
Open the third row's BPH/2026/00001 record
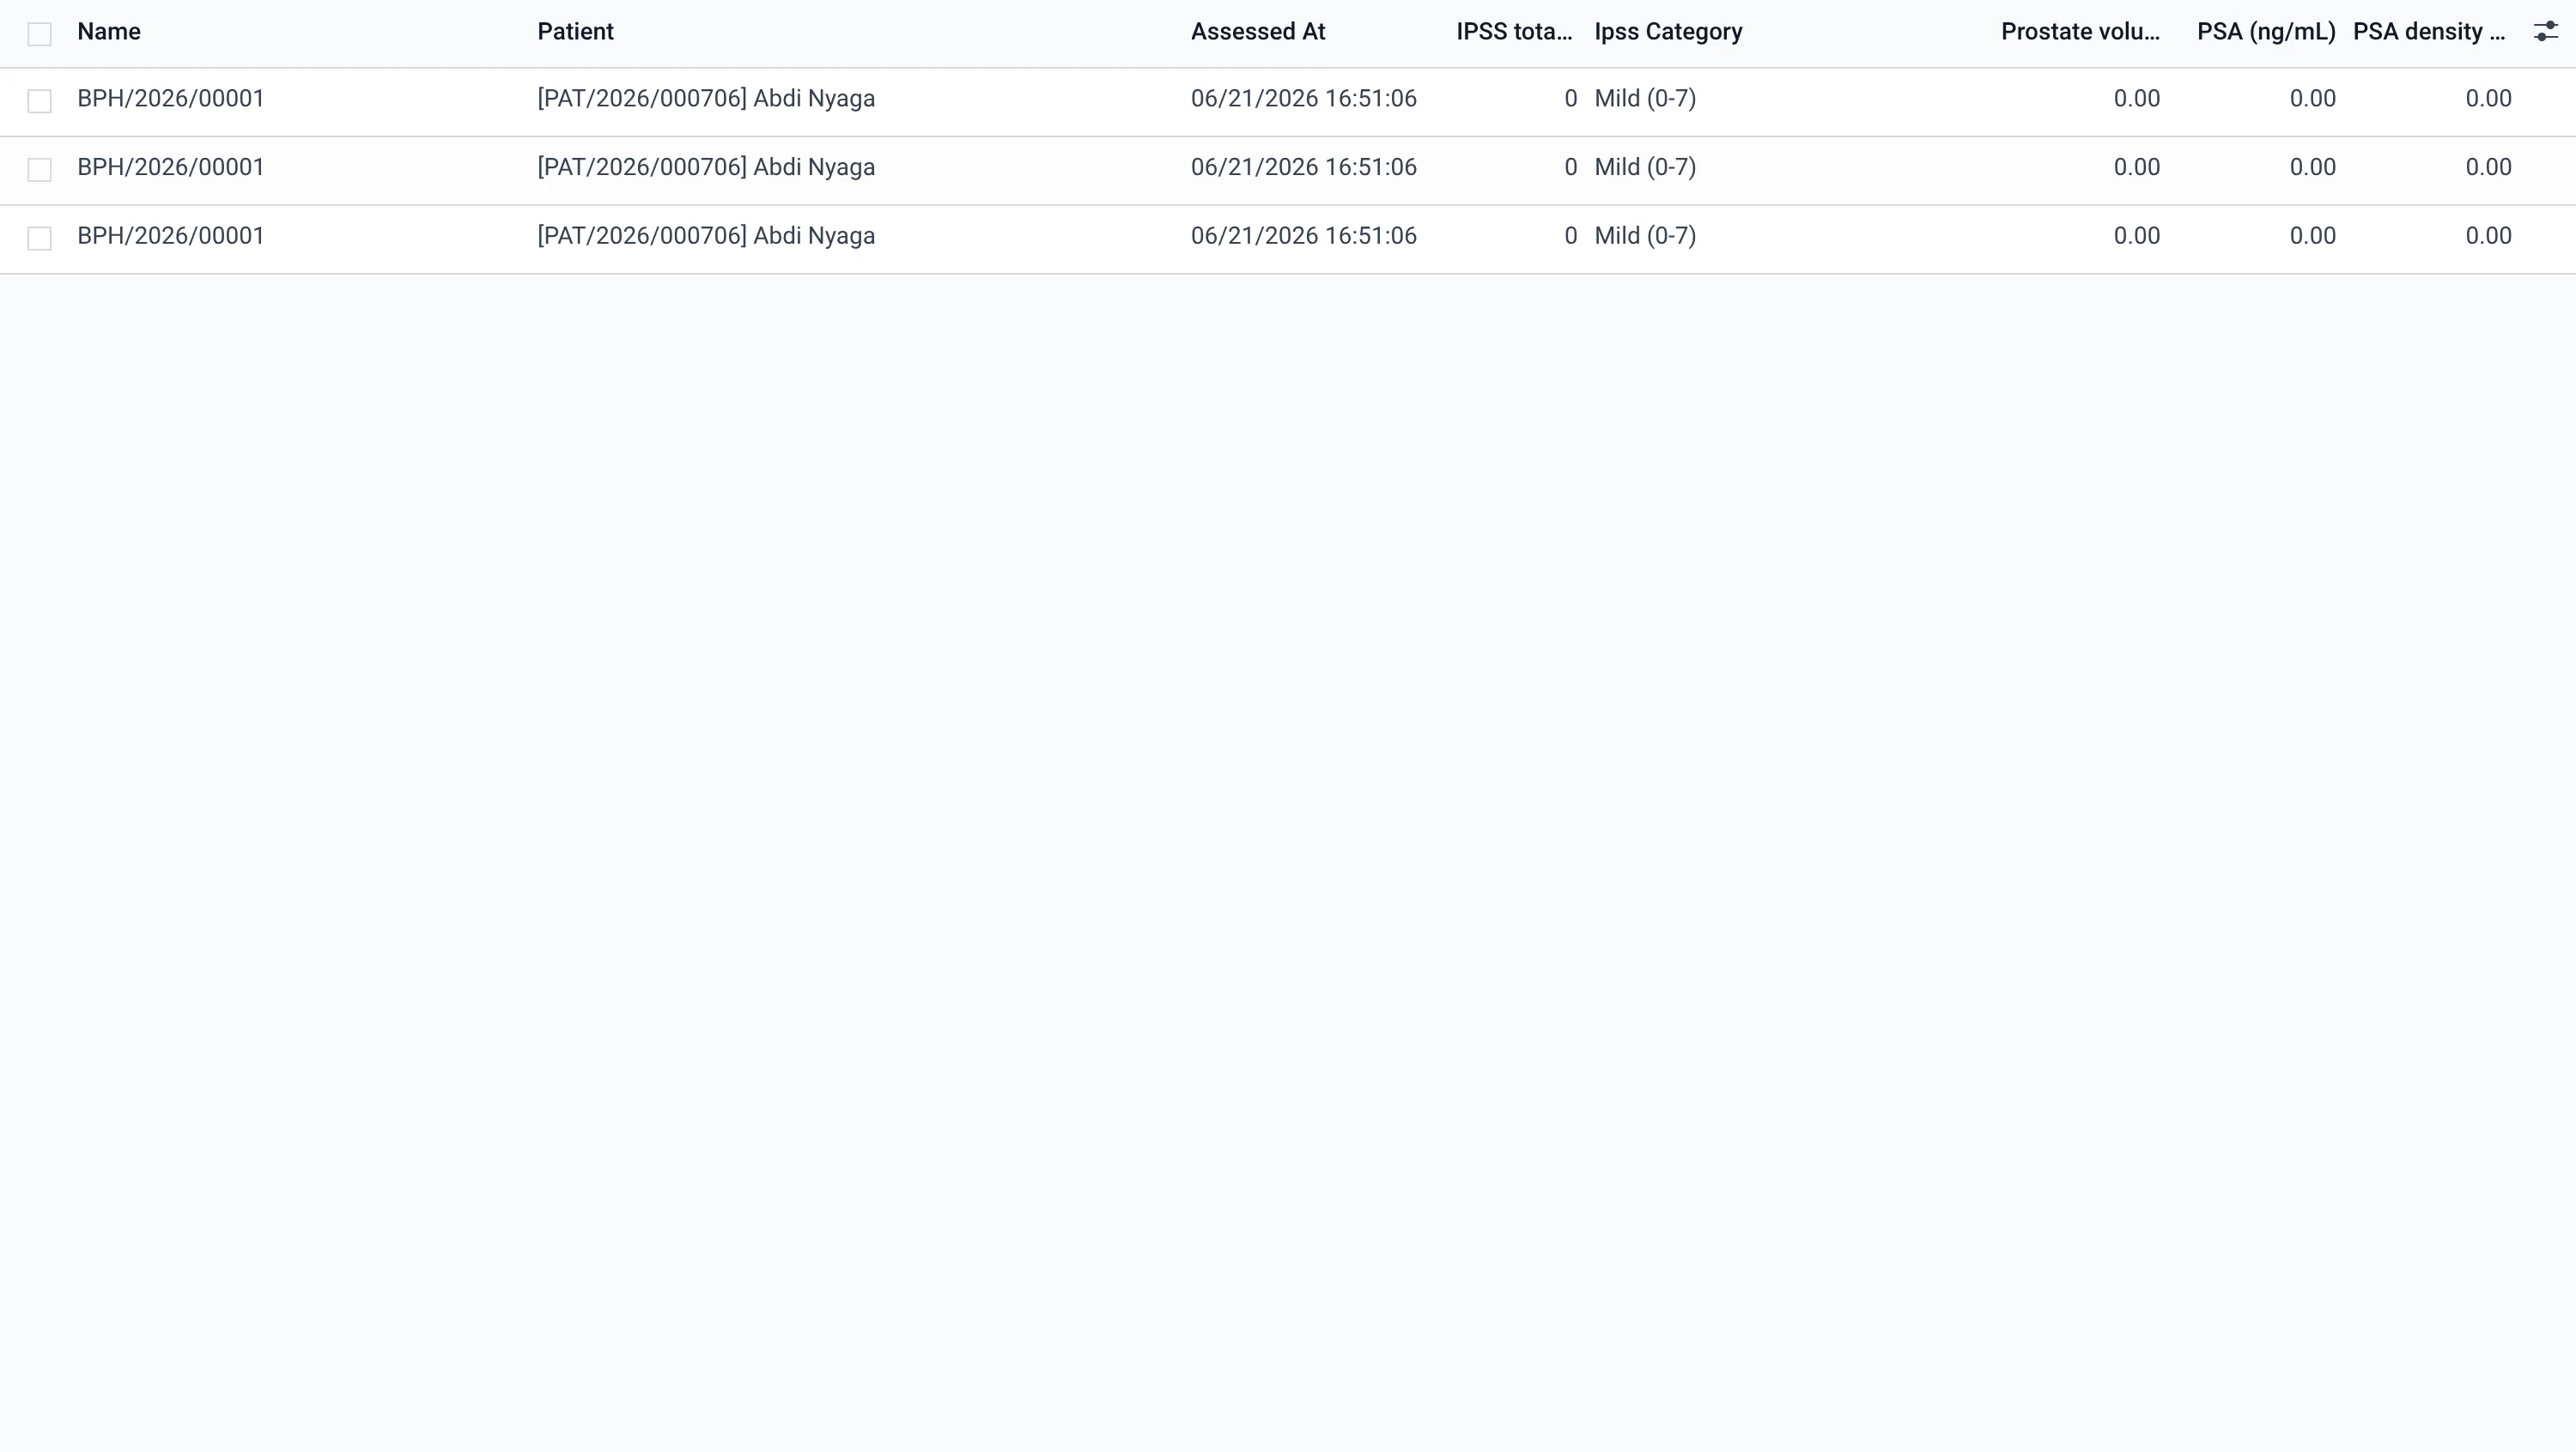171,236
